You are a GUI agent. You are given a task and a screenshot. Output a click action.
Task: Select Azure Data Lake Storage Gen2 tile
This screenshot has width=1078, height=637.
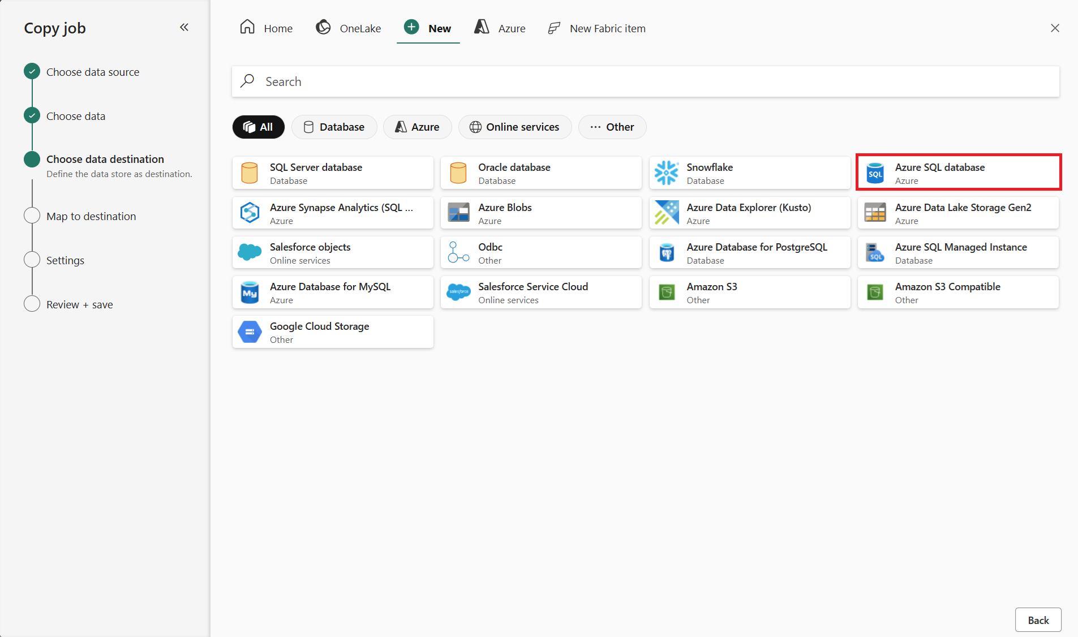click(x=958, y=213)
